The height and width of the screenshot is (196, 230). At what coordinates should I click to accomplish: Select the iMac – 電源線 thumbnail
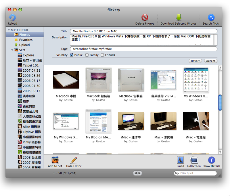pos(196,121)
